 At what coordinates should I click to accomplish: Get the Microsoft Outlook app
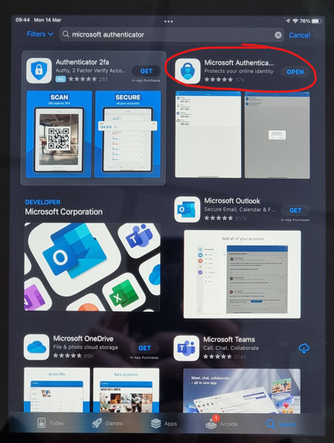(295, 211)
